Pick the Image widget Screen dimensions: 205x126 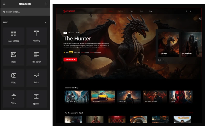click(x=14, y=57)
